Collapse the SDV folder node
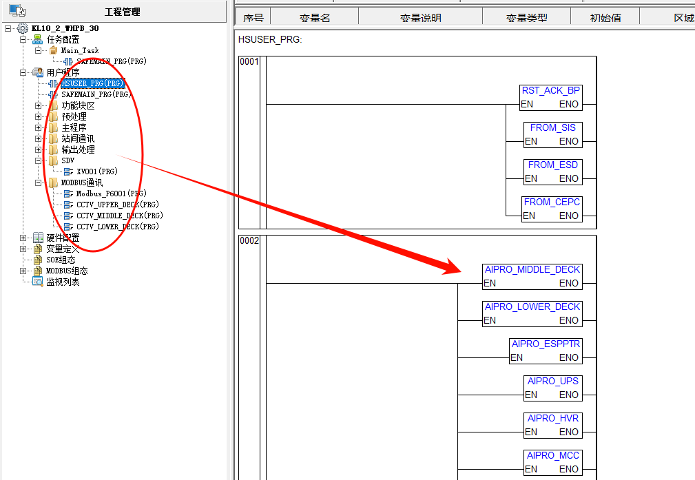 pyautogui.click(x=38, y=160)
